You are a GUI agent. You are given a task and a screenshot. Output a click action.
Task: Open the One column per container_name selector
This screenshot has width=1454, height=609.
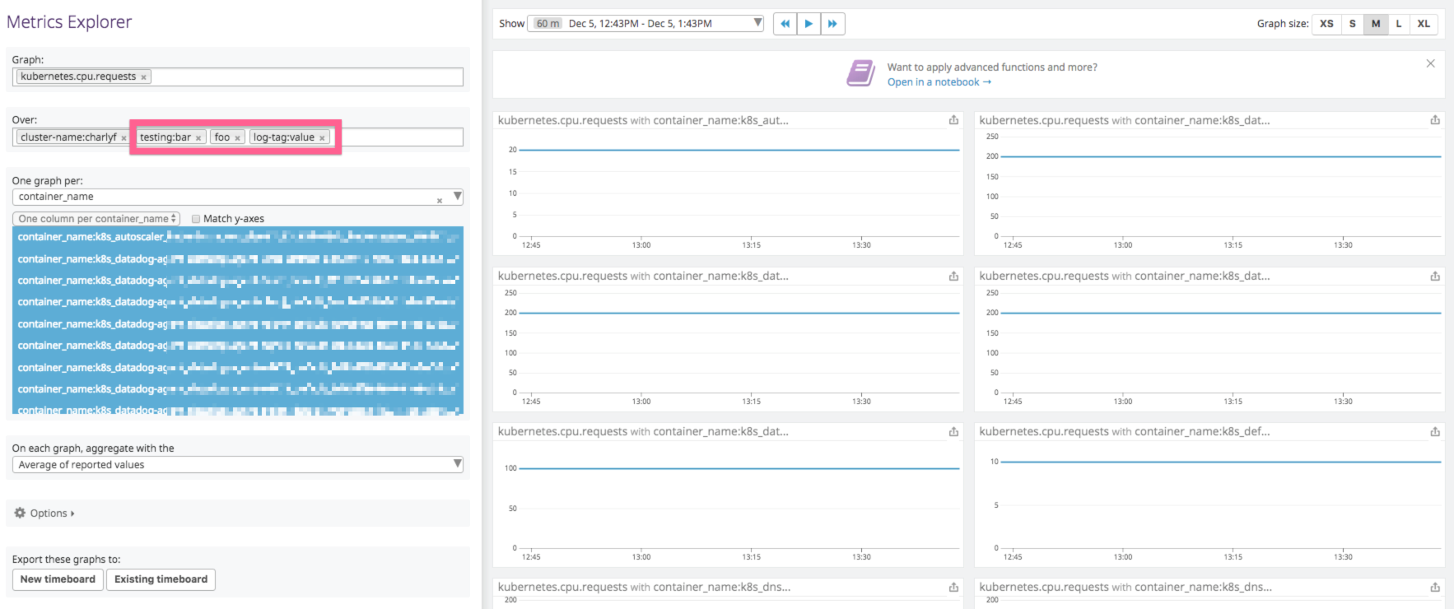pos(96,219)
